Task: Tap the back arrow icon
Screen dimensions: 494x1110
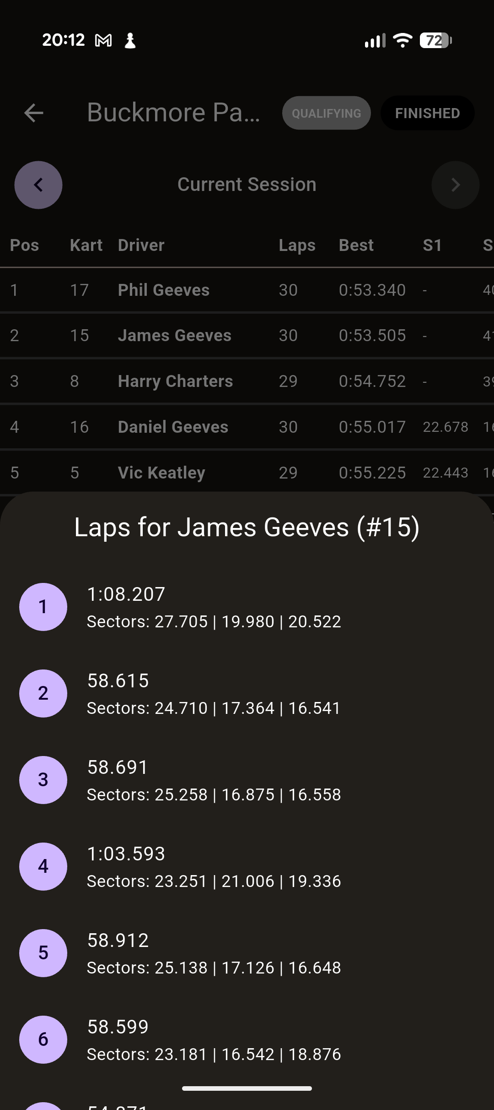Action: coord(33,113)
